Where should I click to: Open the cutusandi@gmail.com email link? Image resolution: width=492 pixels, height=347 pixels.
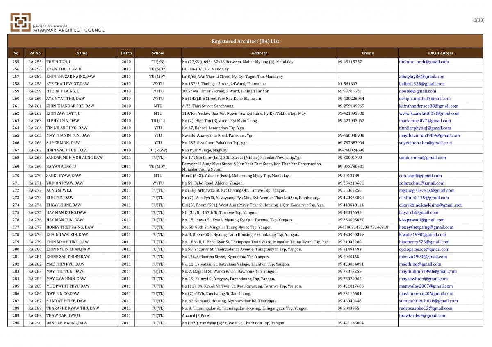[x=420, y=176]
